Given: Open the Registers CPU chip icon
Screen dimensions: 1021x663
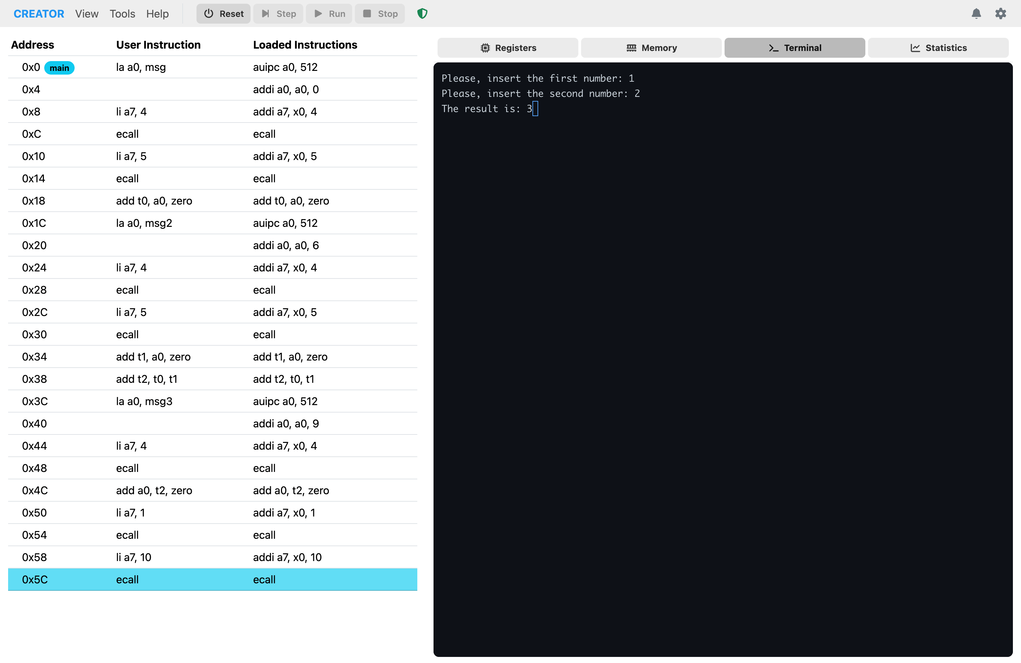Looking at the screenshot, I should coord(485,48).
